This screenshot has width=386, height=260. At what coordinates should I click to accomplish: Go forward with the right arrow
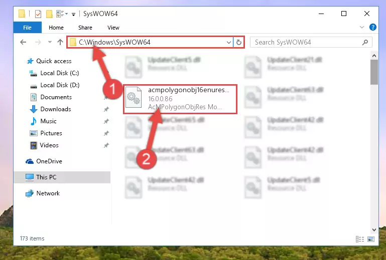38,42
